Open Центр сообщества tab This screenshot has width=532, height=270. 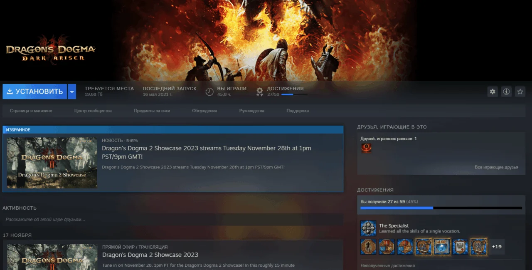coord(93,111)
